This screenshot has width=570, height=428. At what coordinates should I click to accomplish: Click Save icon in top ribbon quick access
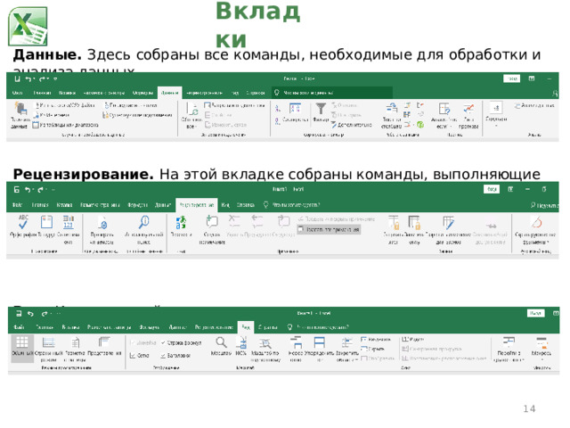pyautogui.click(x=17, y=79)
